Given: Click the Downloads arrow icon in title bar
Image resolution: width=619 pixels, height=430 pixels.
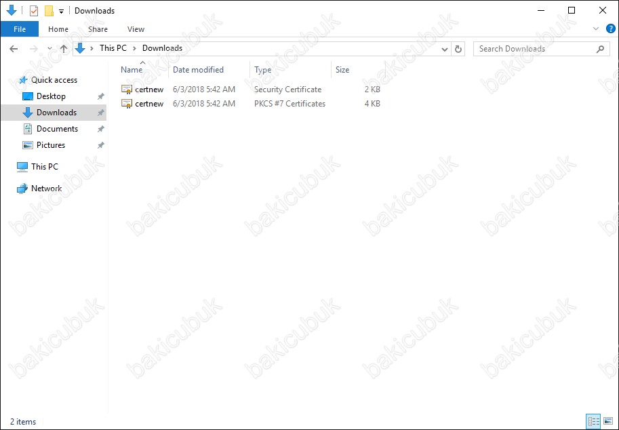Looking at the screenshot, I should click(12, 10).
